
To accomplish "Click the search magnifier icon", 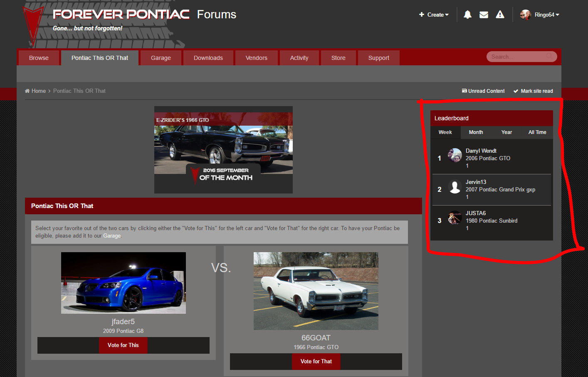I will (549, 56).
